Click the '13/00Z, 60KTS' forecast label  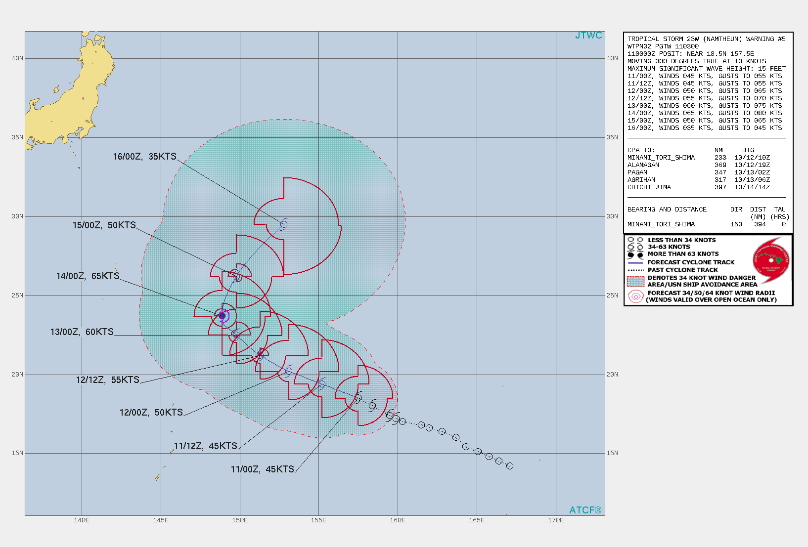[x=82, y=332]
